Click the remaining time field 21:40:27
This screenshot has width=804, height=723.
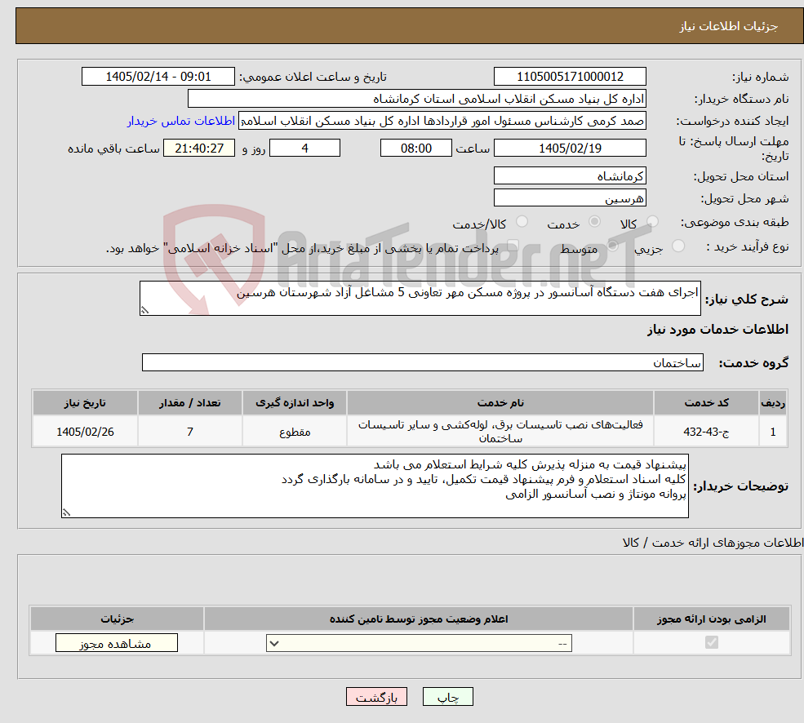coord(199,149)
